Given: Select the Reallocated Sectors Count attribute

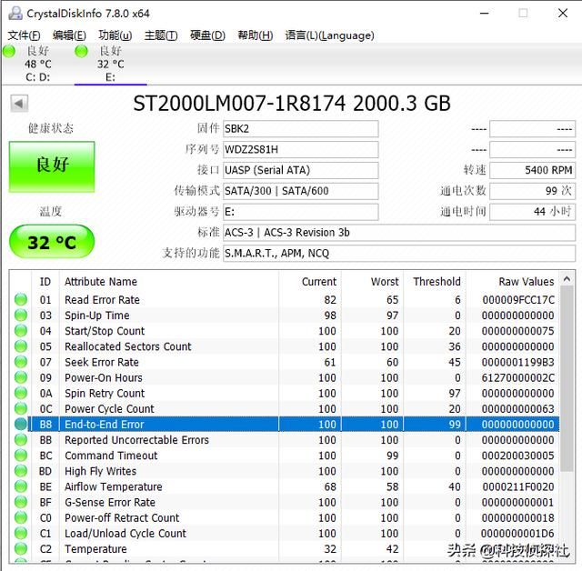Looking at the screenshot, I should pos(285,346).
